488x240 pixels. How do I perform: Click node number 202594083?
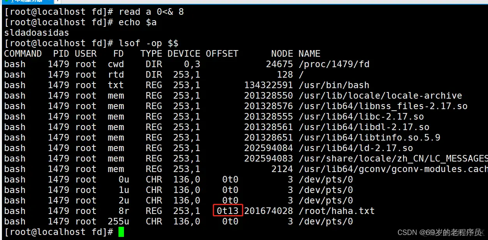[269, 159]
